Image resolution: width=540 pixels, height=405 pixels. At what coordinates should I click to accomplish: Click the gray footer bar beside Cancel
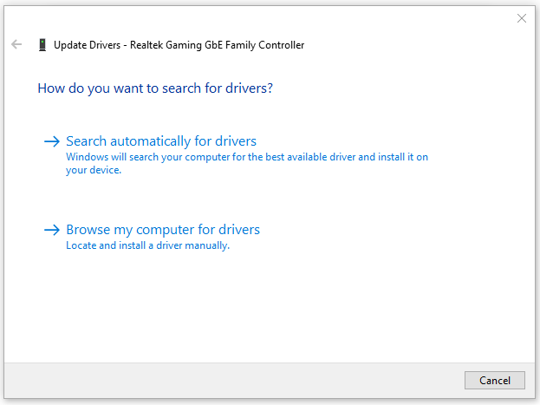[234, 380]
